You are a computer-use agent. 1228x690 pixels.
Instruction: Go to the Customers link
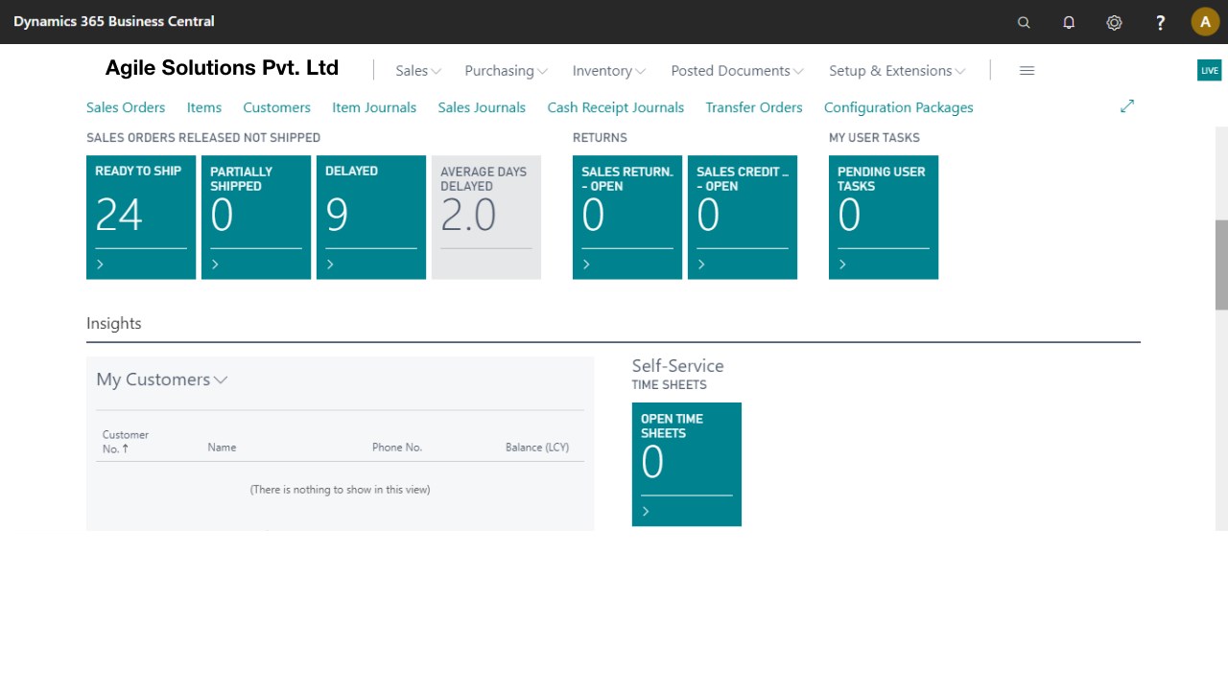276,107
